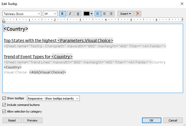Toggle Underline formatting button

(78, 14)
